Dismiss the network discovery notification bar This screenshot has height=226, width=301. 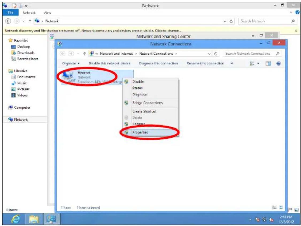click(296, 31)
